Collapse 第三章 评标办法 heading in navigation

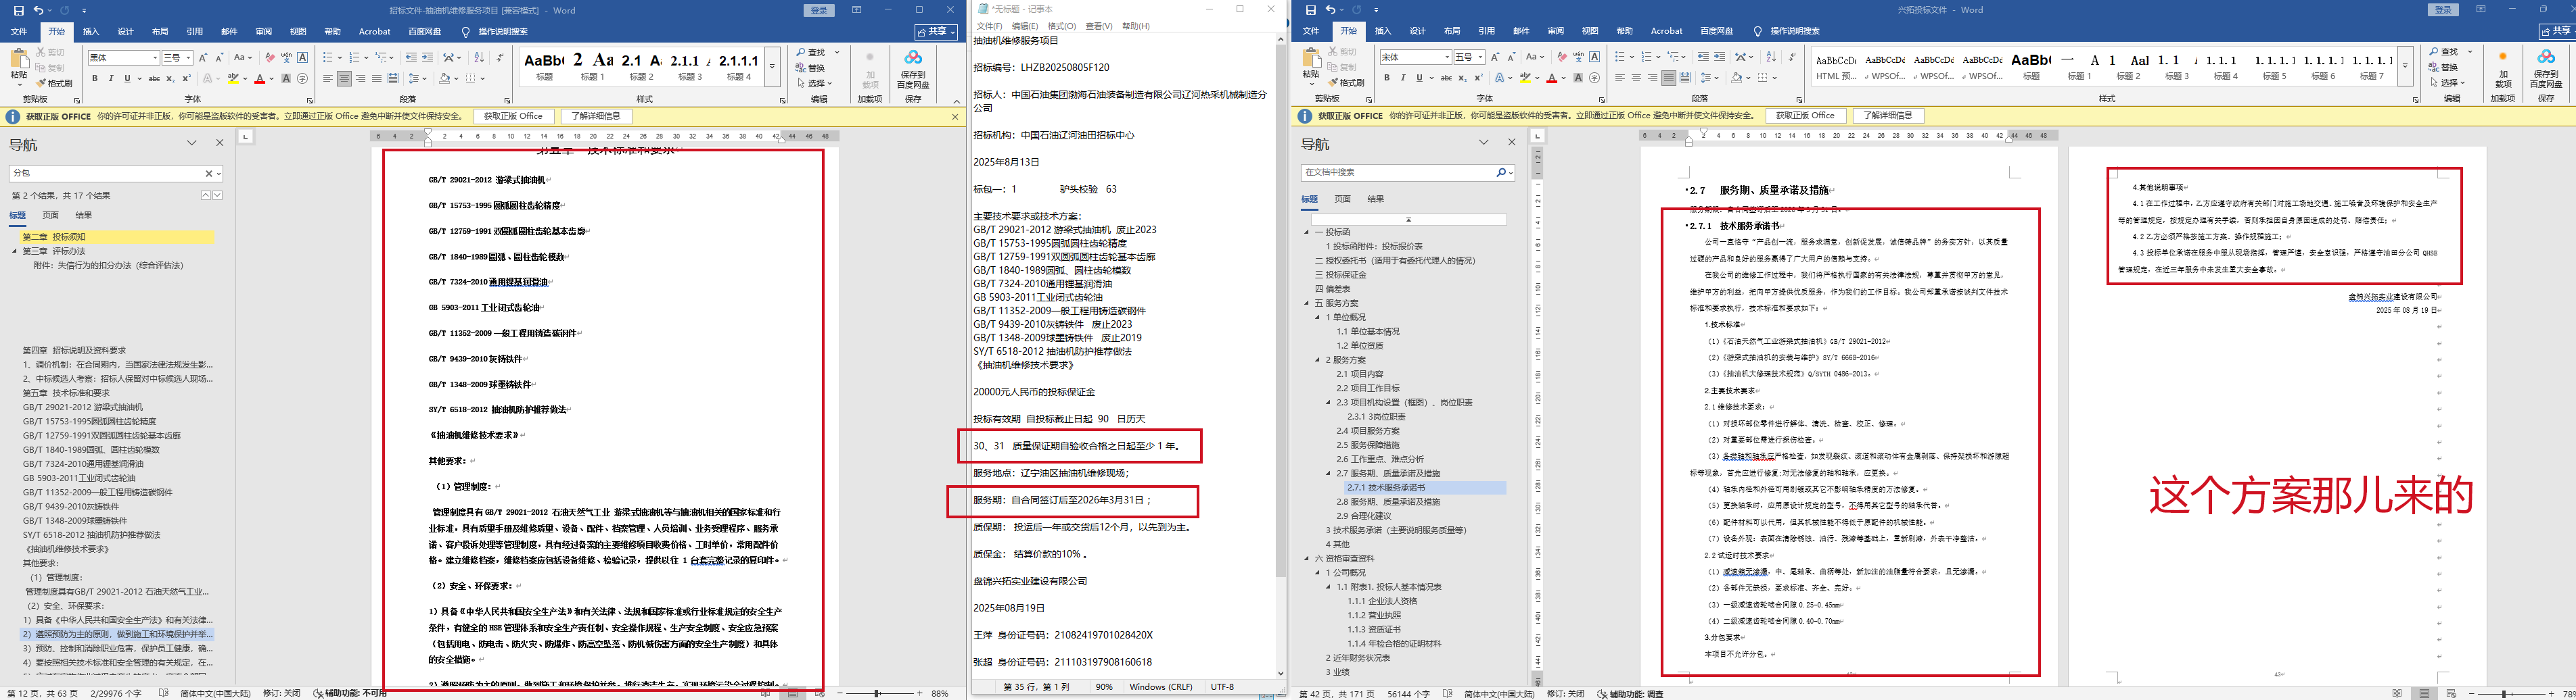click(15, 251)
